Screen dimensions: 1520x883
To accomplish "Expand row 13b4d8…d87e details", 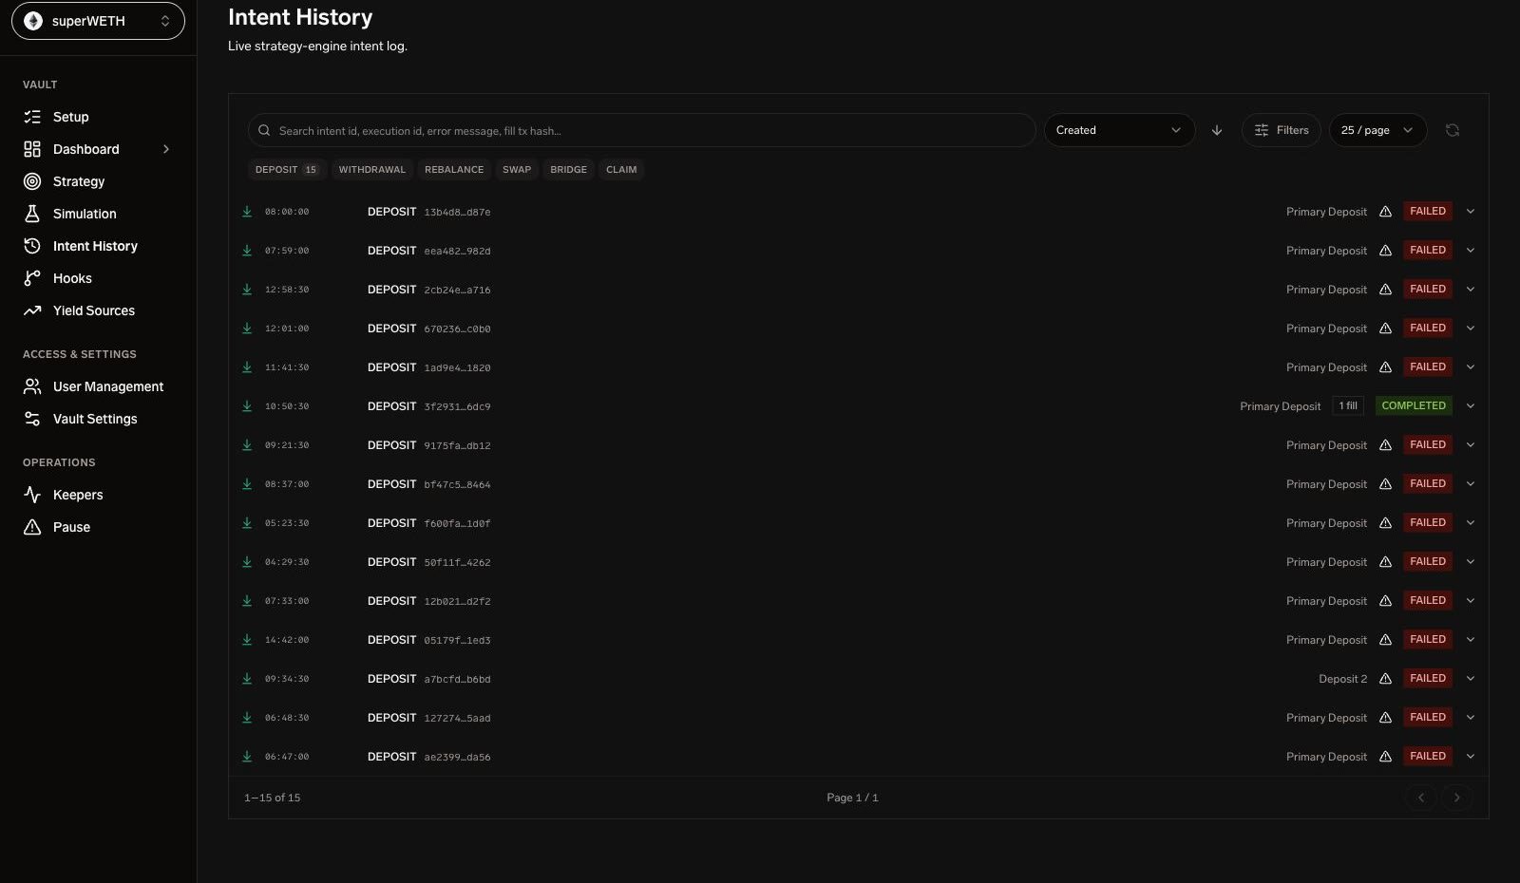I will 1471,212.
